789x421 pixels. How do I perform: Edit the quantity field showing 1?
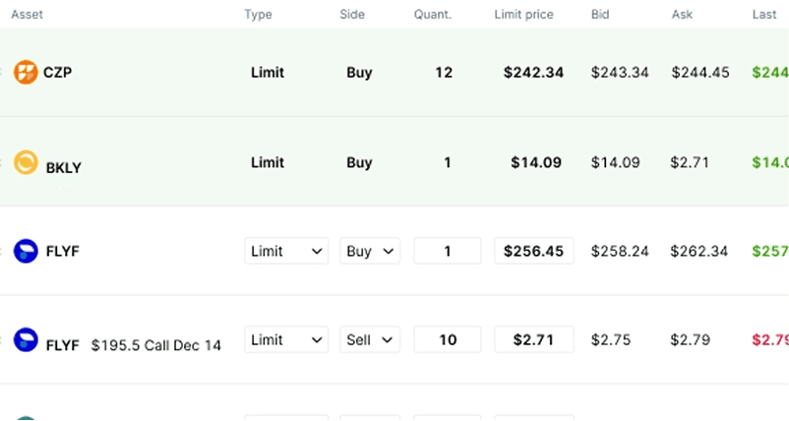(448, 251)
